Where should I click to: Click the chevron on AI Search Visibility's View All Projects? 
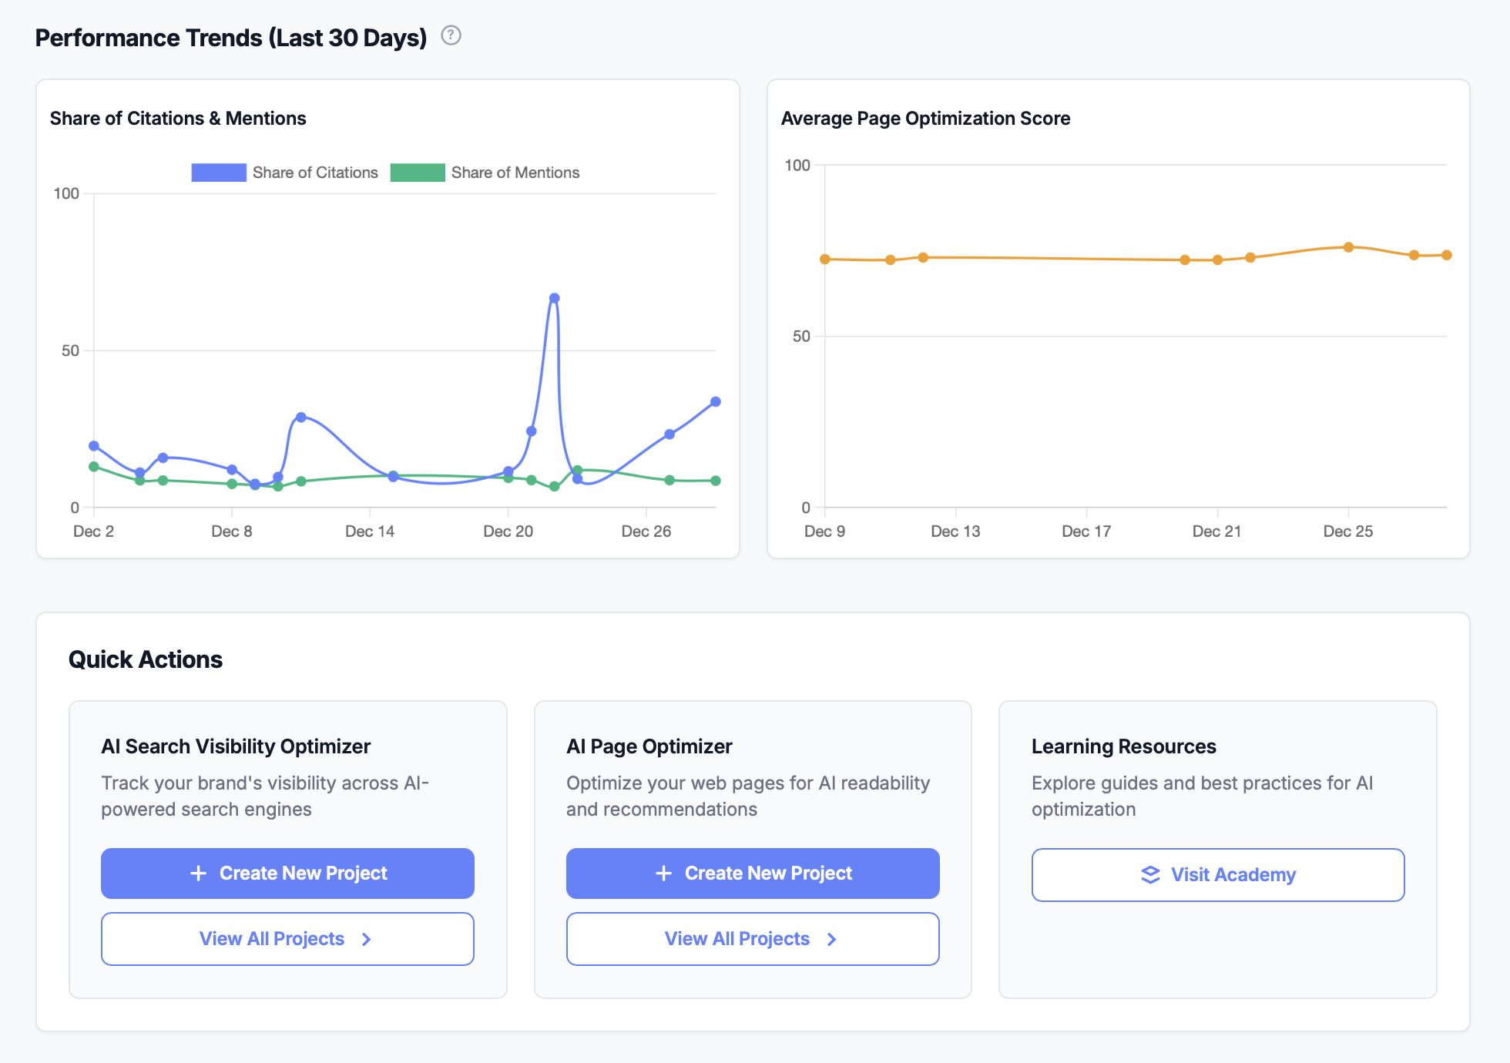[x=365, y=939]
